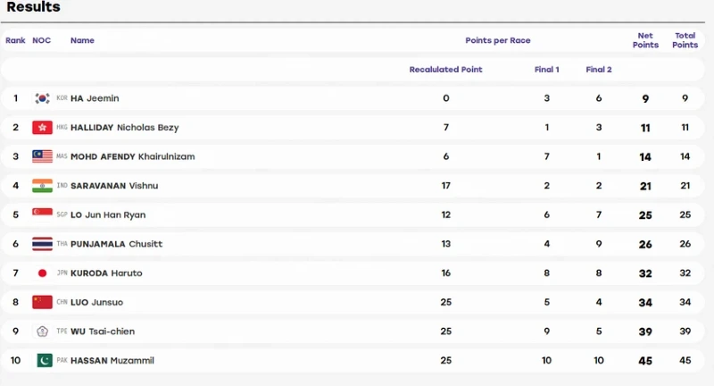Click the Thailand flag icon

pyautogui.click(x=42, y=244)
